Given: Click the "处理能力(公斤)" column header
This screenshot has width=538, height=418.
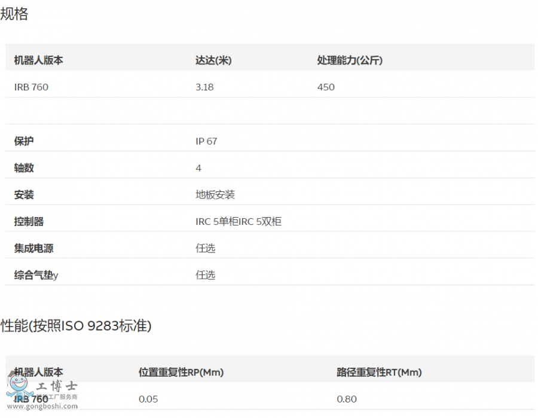Looking at the screenshot, I should point(350,60).
